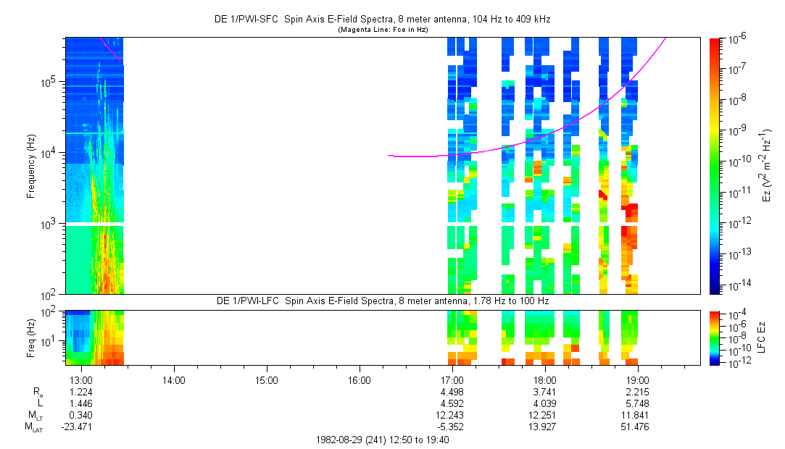
Task: Click the 15:00 time tick label
Action: click(x=267, y=379)
